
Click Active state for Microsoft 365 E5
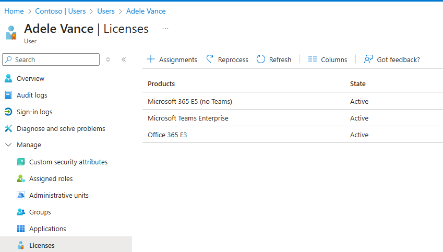coord(359,101)
